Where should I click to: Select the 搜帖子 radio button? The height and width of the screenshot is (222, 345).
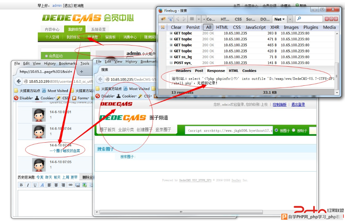(x=293, y=130)
